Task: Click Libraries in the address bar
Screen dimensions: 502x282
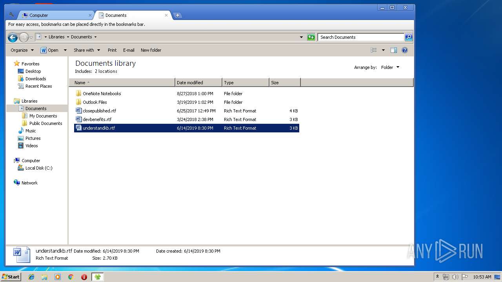Action: tap(56, 37)
